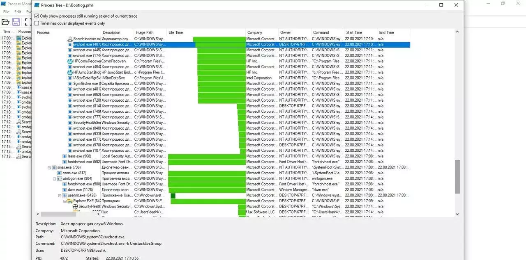Collapse the smss.exe (796) tree node
This screenshot has height=260, width=526.
click(x=49, y=167)
